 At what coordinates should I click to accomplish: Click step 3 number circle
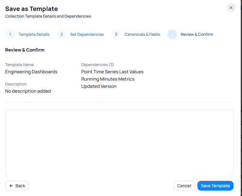click(x=116, y=34)
